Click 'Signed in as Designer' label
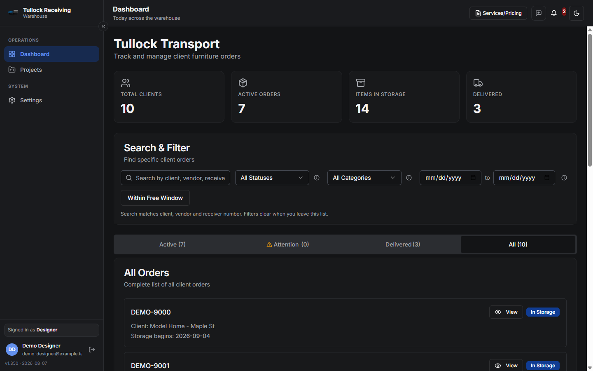 (33, 330)
